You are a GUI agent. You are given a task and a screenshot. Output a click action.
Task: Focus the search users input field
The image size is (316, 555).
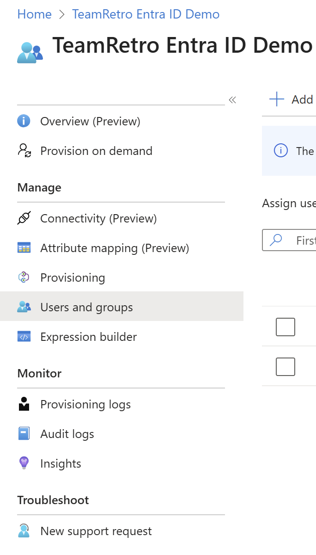[x=289, y=240]
